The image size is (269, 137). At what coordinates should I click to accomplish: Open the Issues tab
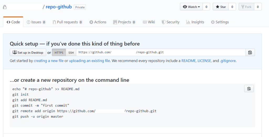pyautogui.click(x=36, y=22)
